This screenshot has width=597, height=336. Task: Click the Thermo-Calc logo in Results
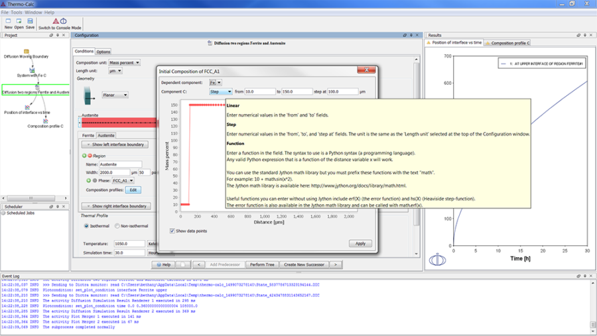click(x=437, y=260)
